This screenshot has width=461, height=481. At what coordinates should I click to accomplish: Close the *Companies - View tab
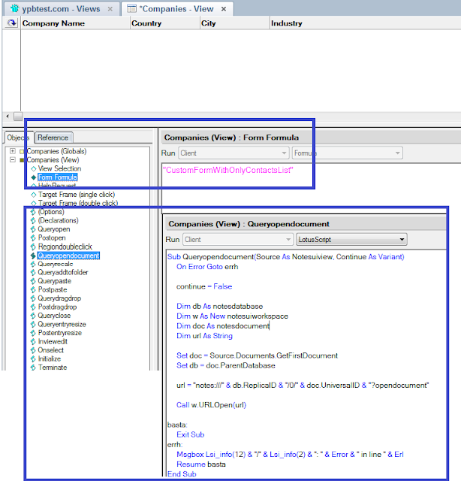pyautogui.click(x=224, y=9)
